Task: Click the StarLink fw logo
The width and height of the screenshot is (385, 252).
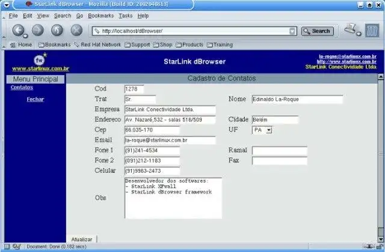Action: point(40,60)
